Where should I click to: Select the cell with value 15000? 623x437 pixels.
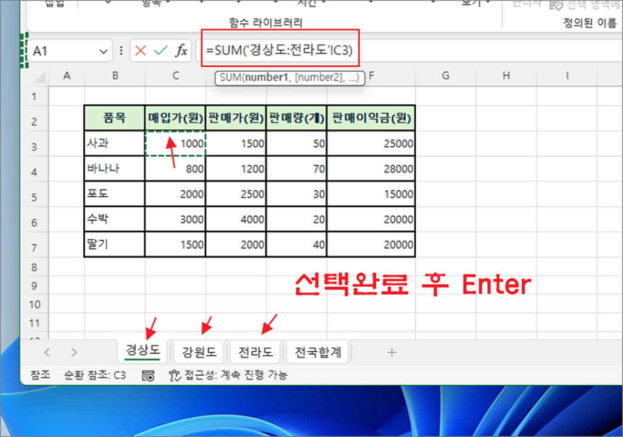(371, 194)
